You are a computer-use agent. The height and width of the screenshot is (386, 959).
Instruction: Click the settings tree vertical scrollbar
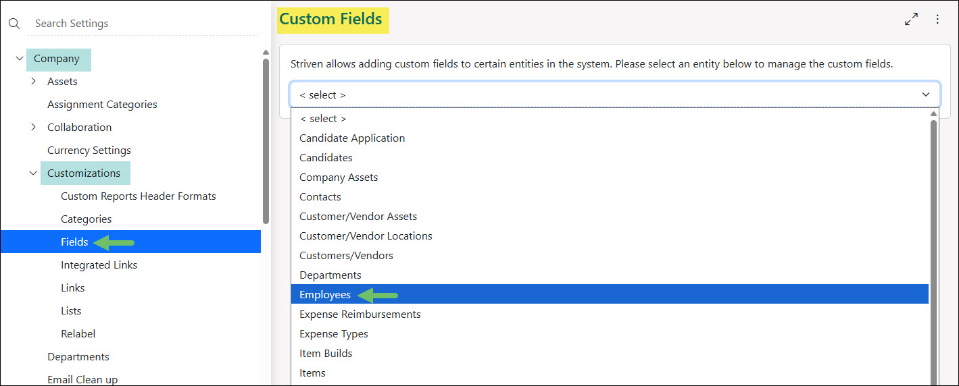pos(266,140)
